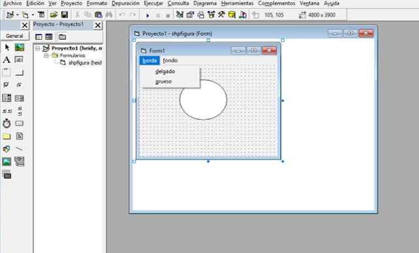
Task: Close the Proyecto - Proyecto1 panel
Action: tap(98, 25)
